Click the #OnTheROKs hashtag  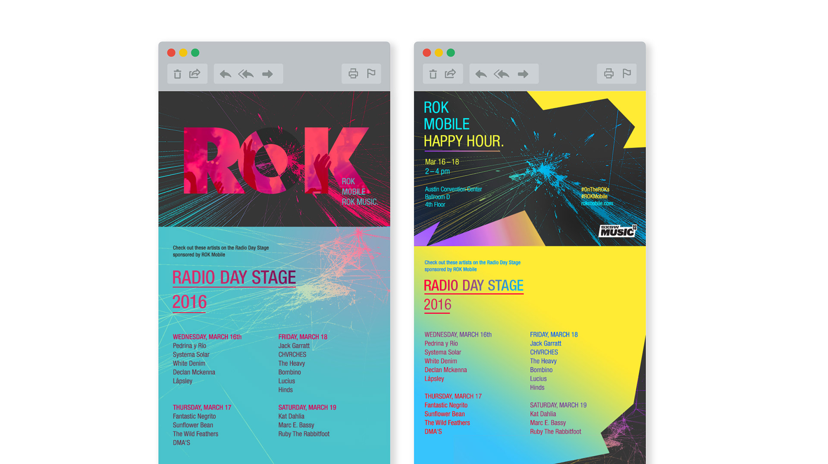click(595, 189)
